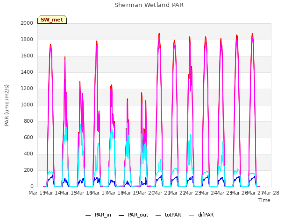Image resolution: width=299 pixels, height=224 pixels.
Task: Click the 800 y-axis tick label
Action: click(28, 121)
